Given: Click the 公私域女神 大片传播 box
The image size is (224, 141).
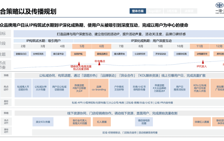Looking at the screenshot, I should click(x=40, y=88).
